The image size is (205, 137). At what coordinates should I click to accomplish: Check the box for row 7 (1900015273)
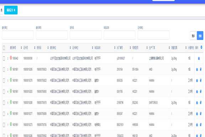coord(4,125)
